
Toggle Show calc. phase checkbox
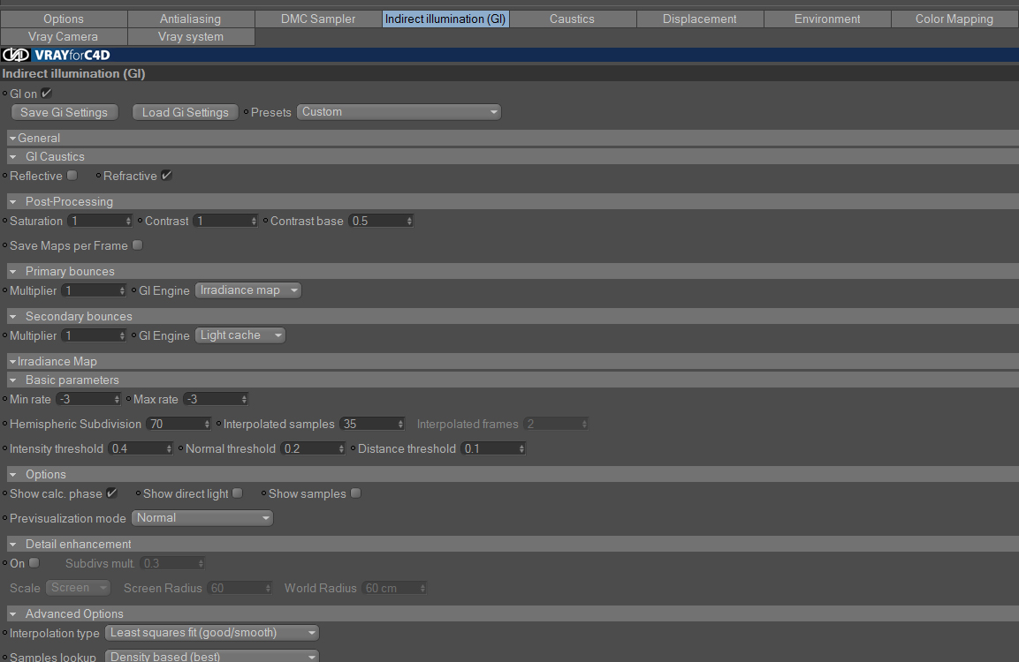tap(111, 493)
